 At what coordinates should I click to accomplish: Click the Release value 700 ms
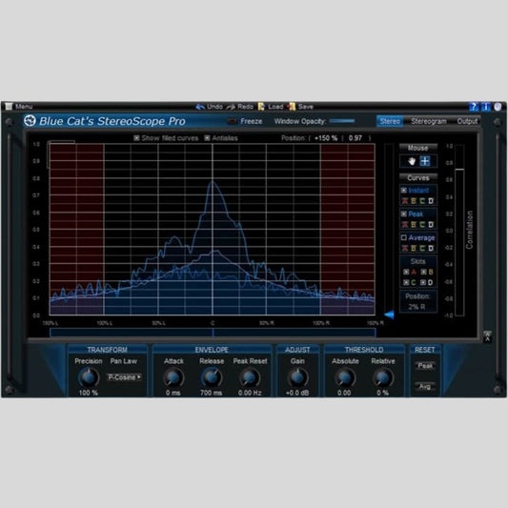click(x=211, y=393)
